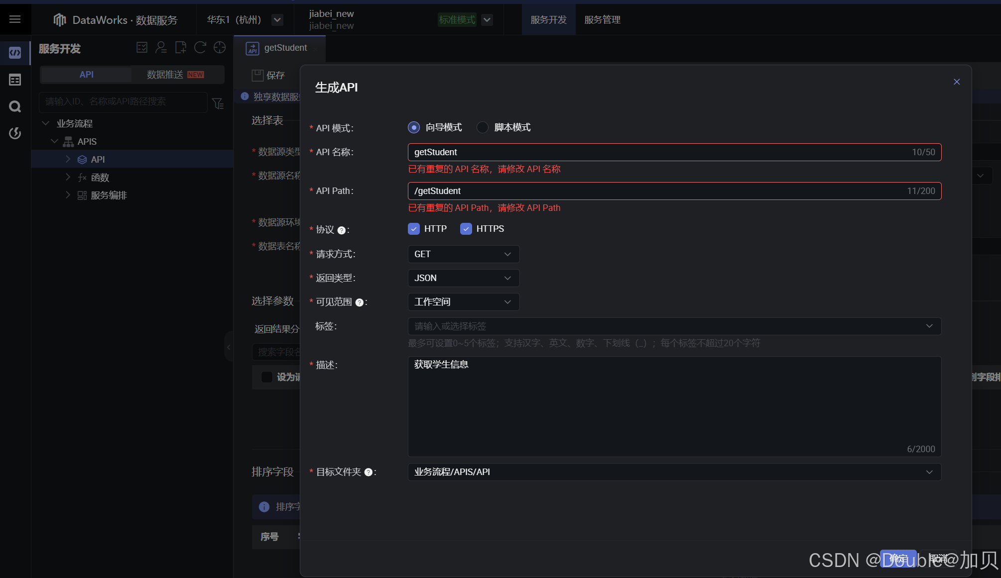Click the refresh icon in 服务开发 toolbar
The height and width of the screenshot is (578, 1001).
200,47
